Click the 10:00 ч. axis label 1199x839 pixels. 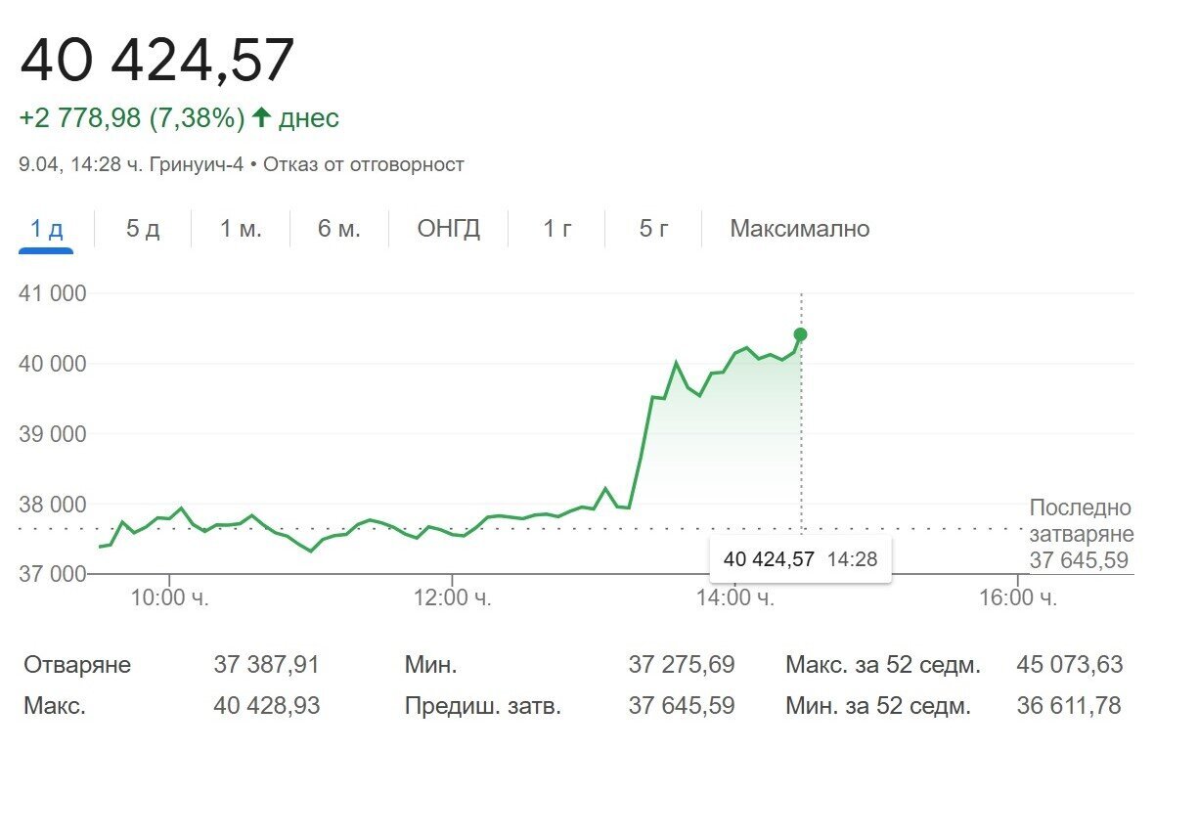click(169, 596)
